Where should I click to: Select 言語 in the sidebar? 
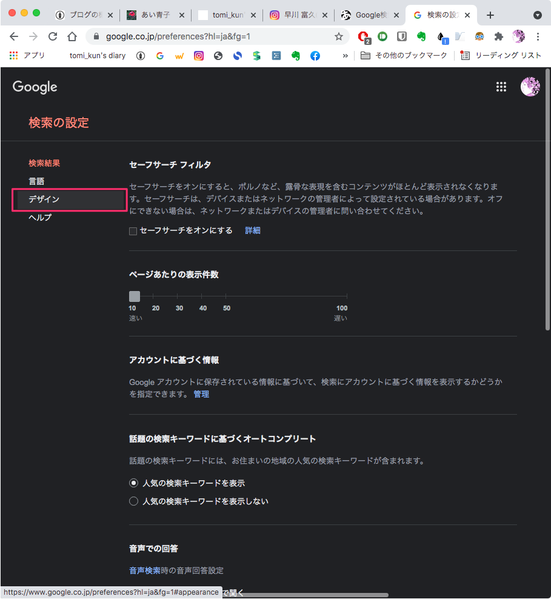click(x=36, y=181)
